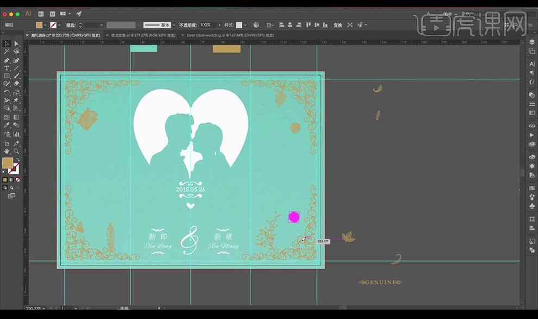The image size is (538, 319).
Task: Select the Line Segment tool
Action: (16, 68)
